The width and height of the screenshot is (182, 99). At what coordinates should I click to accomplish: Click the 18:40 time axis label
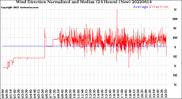pyautogui.click(x=130, y=94)
